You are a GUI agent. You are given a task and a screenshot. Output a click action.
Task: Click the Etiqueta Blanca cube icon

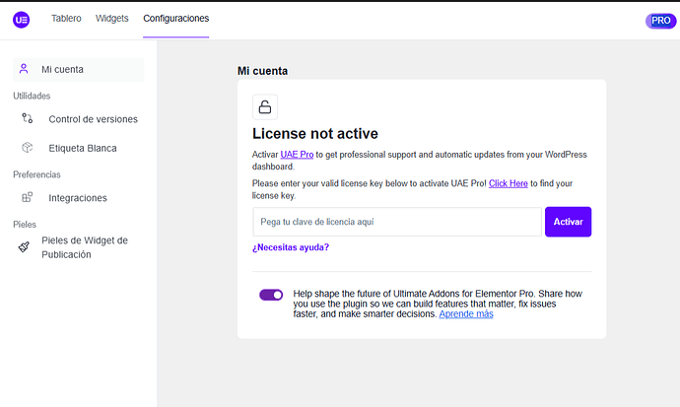point(28,148)
